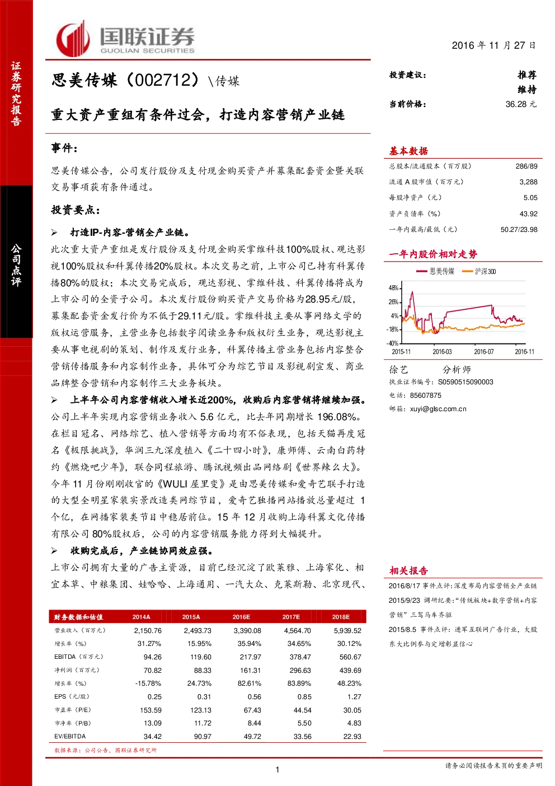Click the report date 2016年11月27日
555x786 pixels.
[x=493, y=45]
